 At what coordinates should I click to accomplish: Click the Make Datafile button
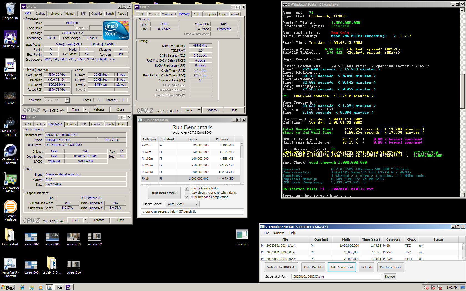pyautogui.click(x=313, y=267)
